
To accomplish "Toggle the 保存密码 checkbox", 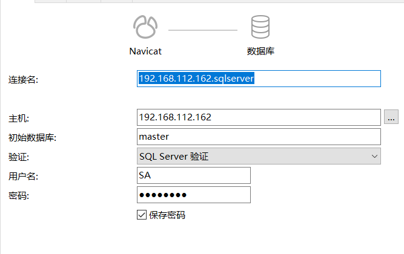I will tap(142, 215).
